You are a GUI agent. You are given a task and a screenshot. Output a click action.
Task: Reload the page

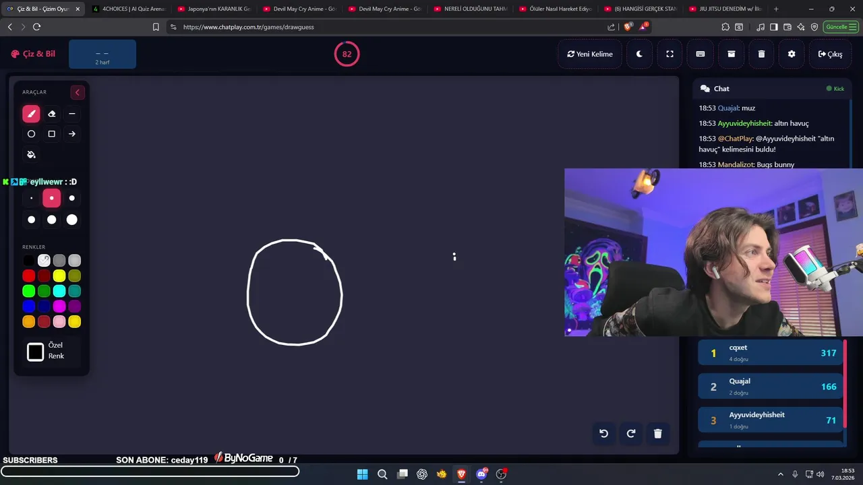[x=36, y=27]
